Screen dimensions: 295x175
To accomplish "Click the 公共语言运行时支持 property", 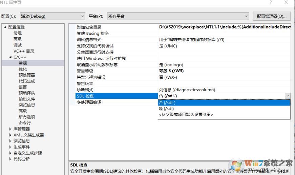I will (95, 52).
